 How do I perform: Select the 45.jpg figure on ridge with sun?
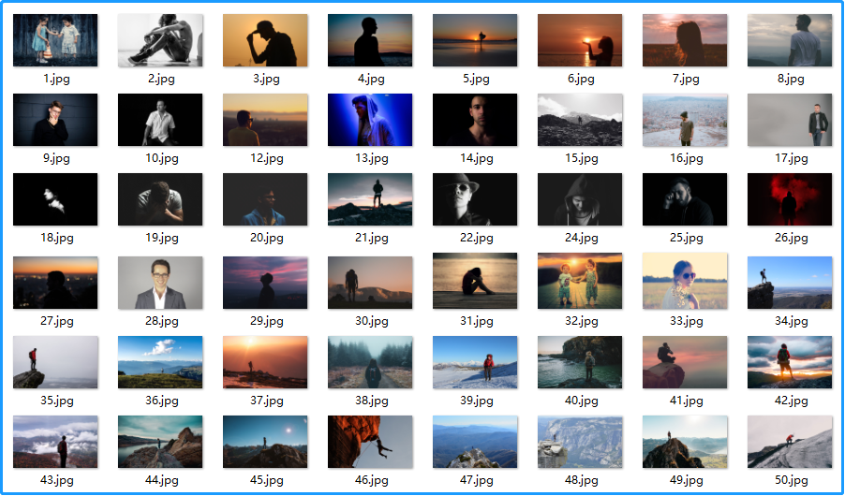coord(265,442)
